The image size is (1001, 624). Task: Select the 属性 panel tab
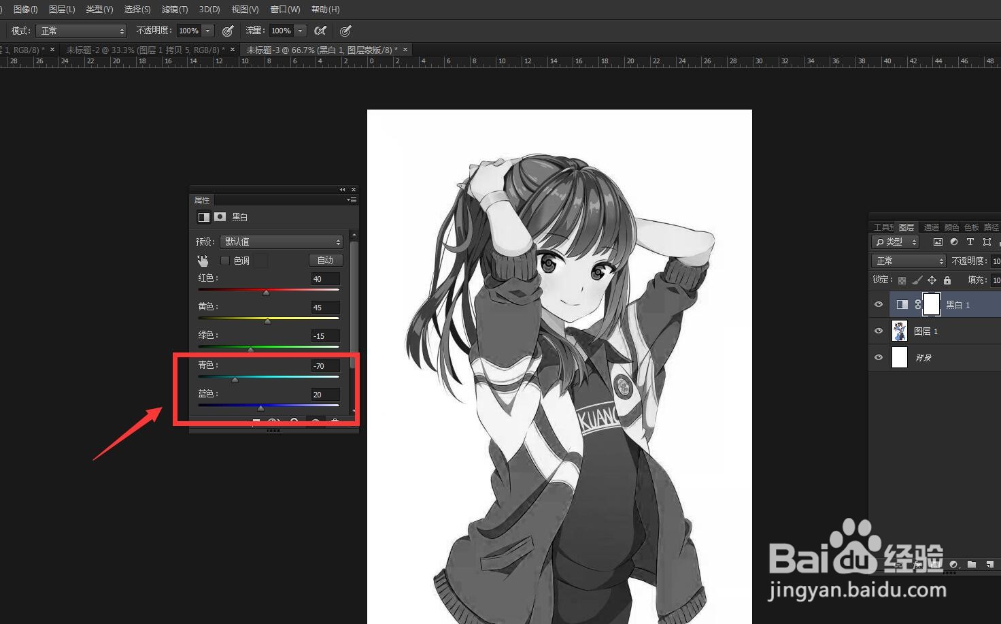(202, 200)
